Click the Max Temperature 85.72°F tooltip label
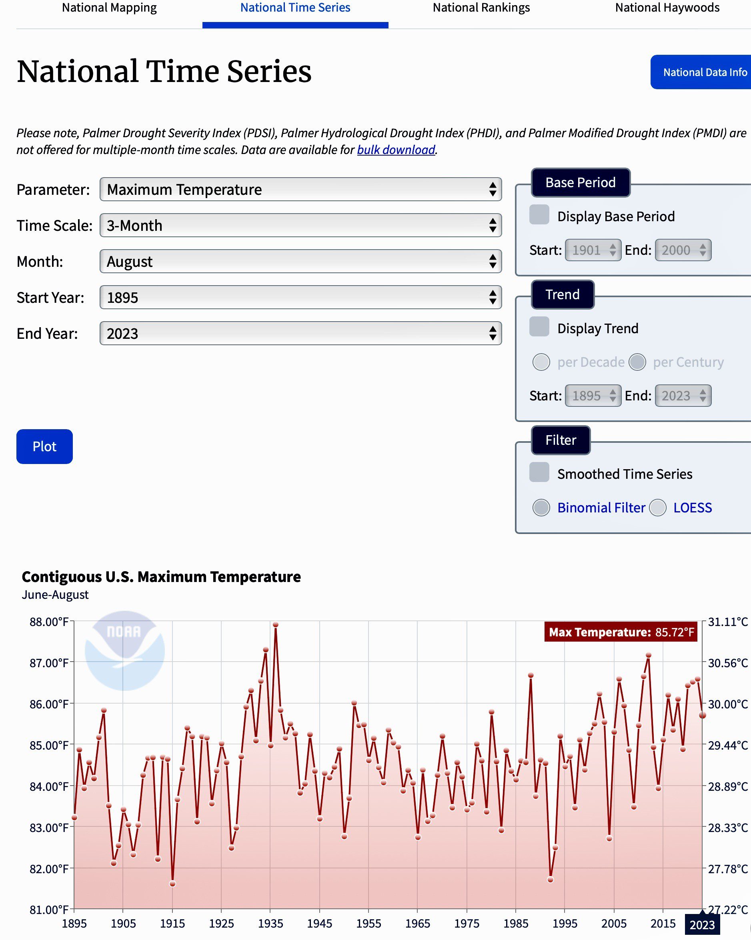The image size is (751, 940). pos(621,632)
